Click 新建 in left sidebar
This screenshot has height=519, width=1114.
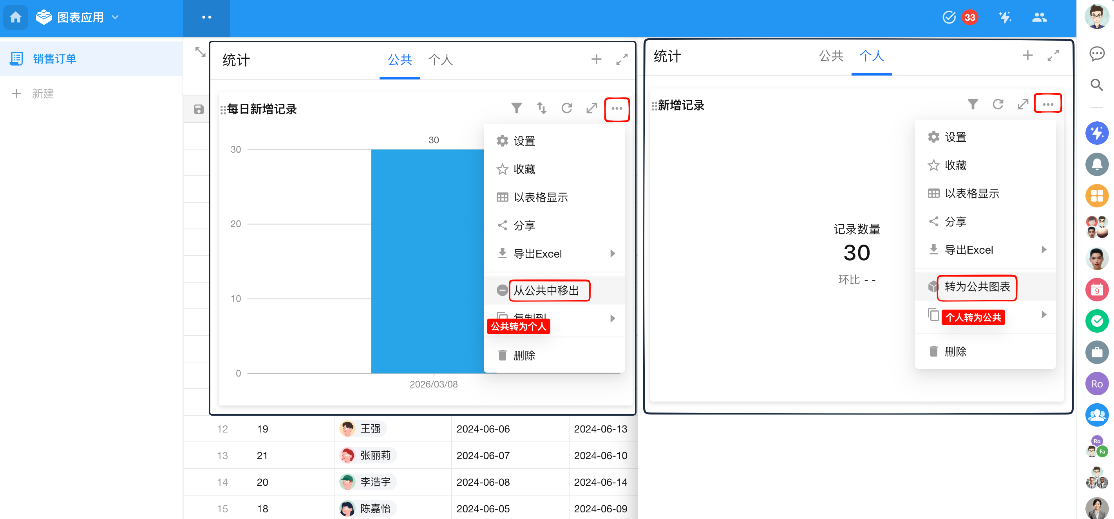(x=42, y=94)
